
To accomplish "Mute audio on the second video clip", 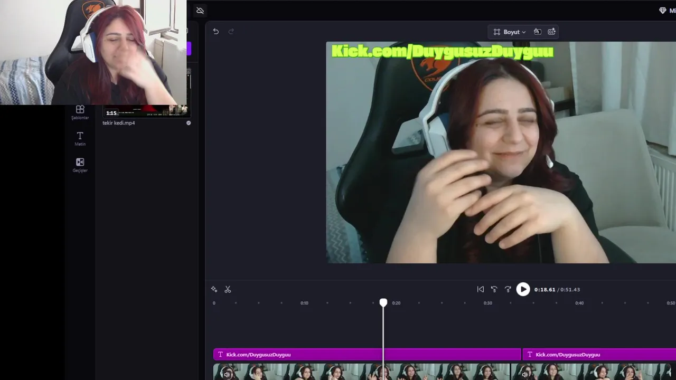I will point(525,374).
